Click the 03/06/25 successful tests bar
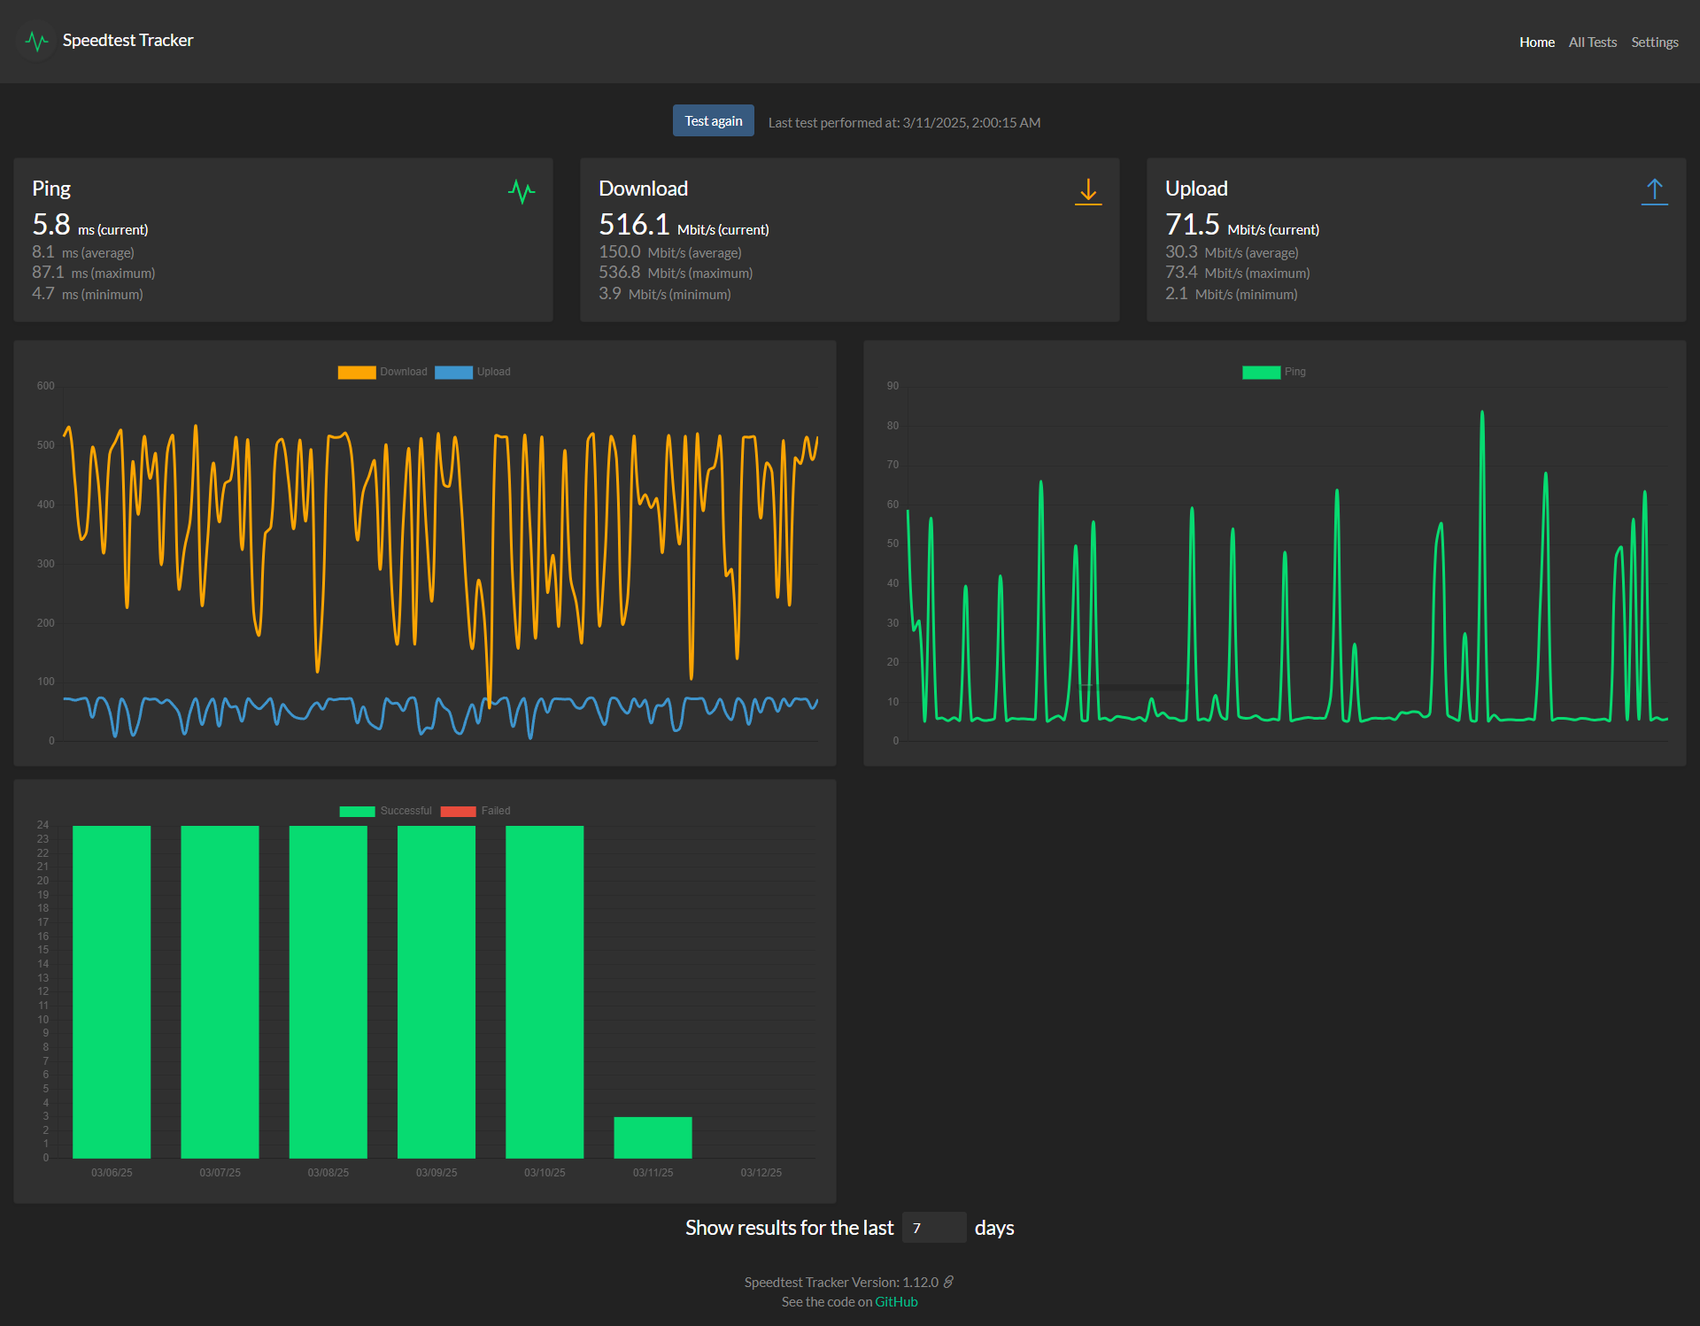This screenshot has height=1326, width=1700. (x=112, y=991)
